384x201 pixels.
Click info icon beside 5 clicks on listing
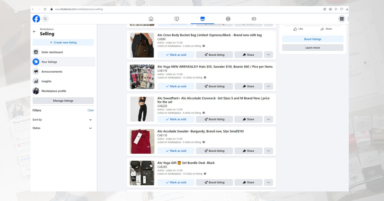click(204, 142)
